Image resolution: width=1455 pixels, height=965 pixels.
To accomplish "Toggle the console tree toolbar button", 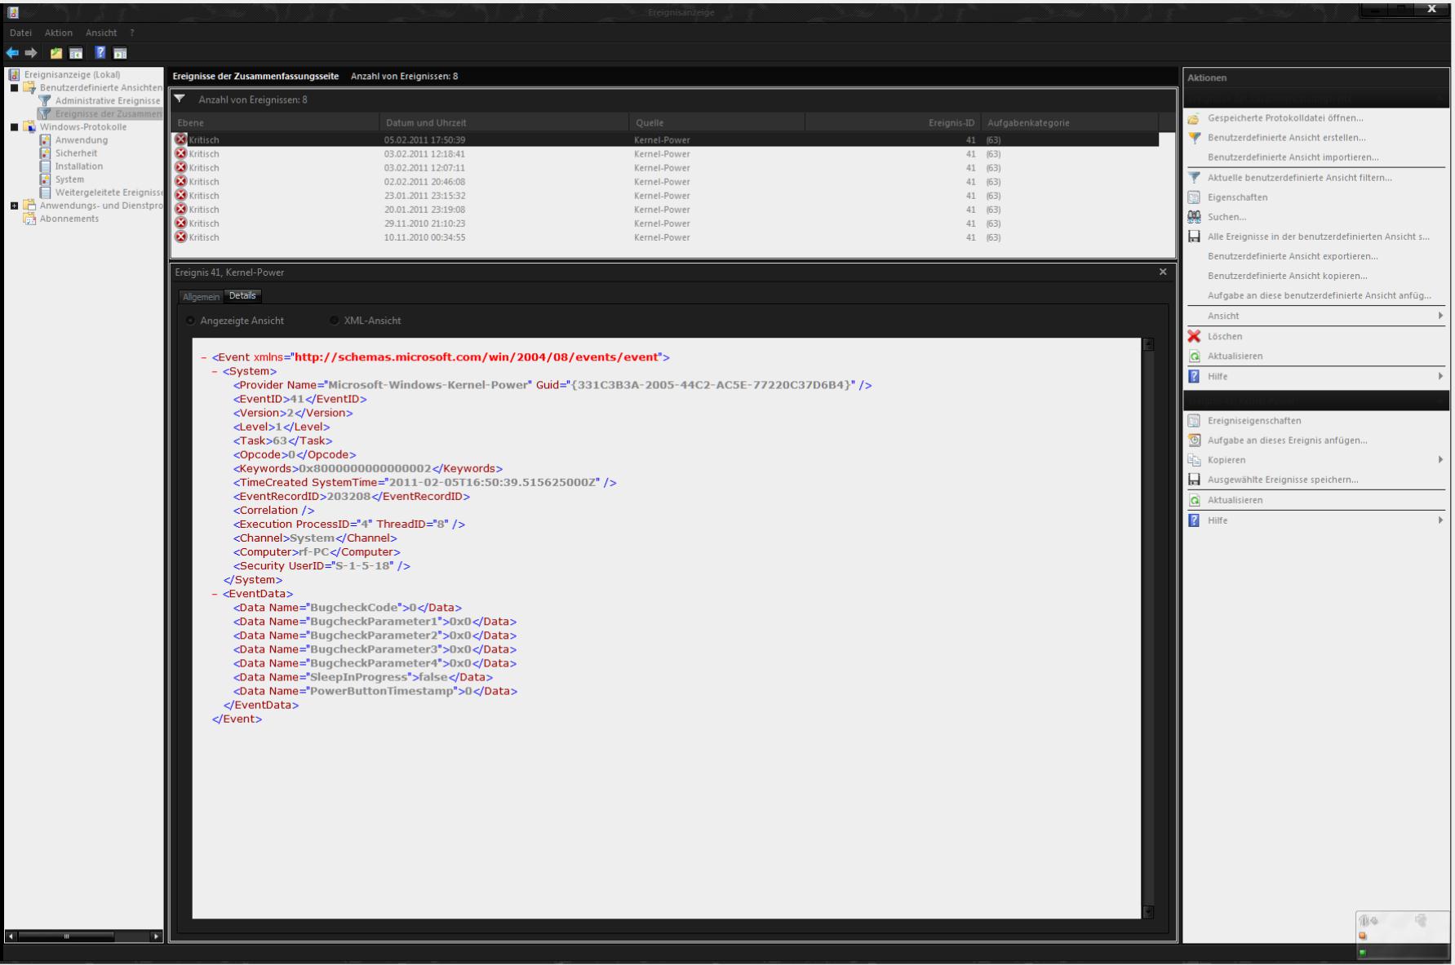I will (x=76, y=53).
